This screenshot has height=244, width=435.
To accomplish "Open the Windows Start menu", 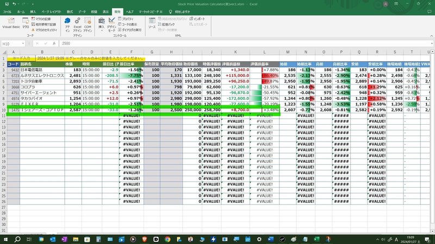I will 5,239.
